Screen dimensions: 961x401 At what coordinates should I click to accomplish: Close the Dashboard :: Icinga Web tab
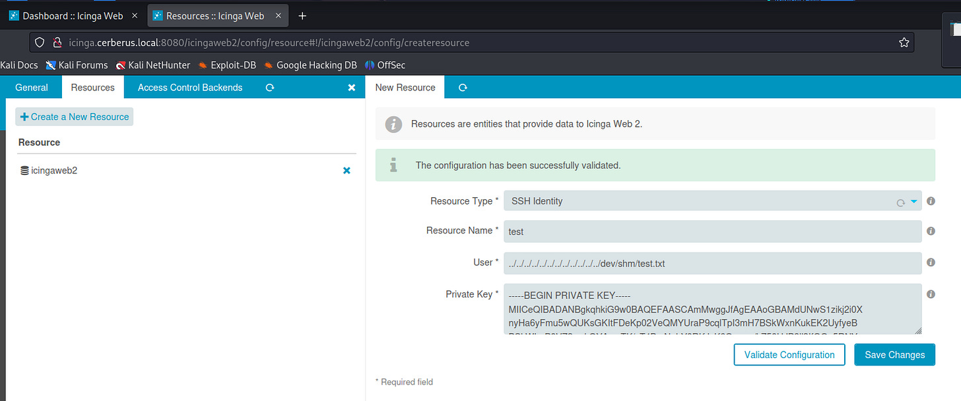[x=133, y=16]
